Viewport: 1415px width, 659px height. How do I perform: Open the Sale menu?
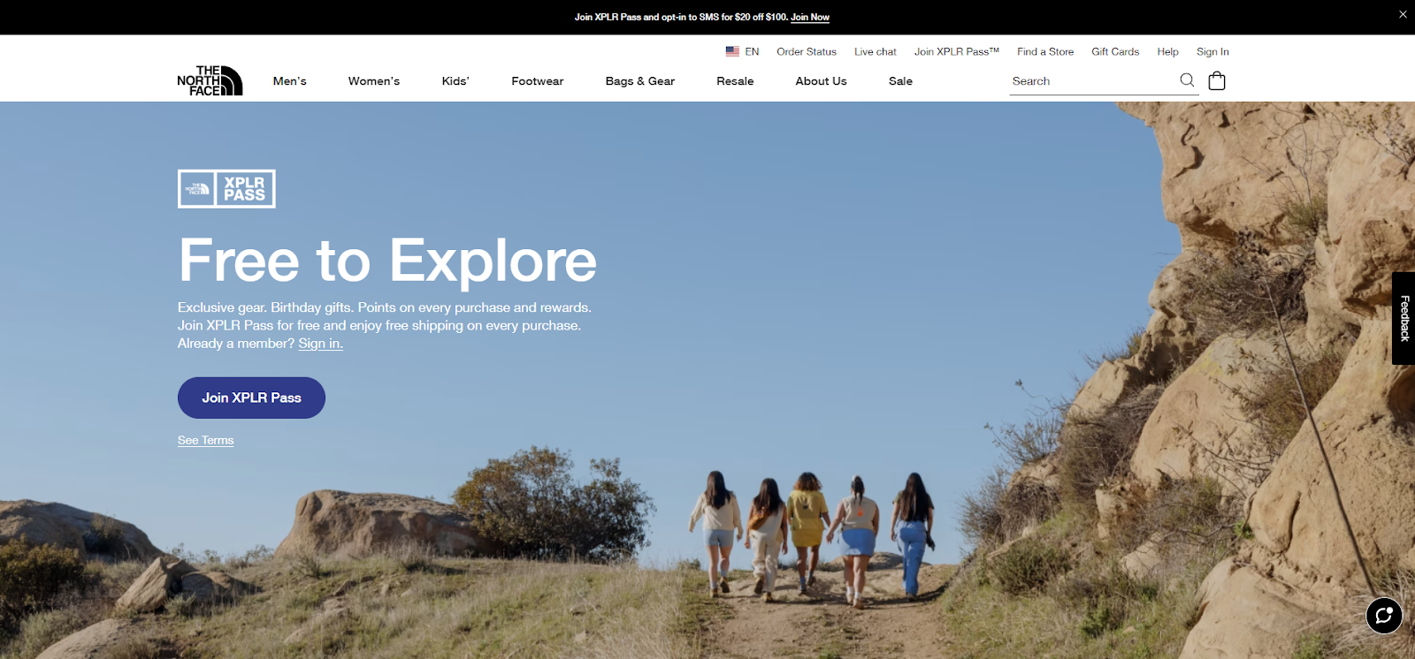tap(900, 81)
